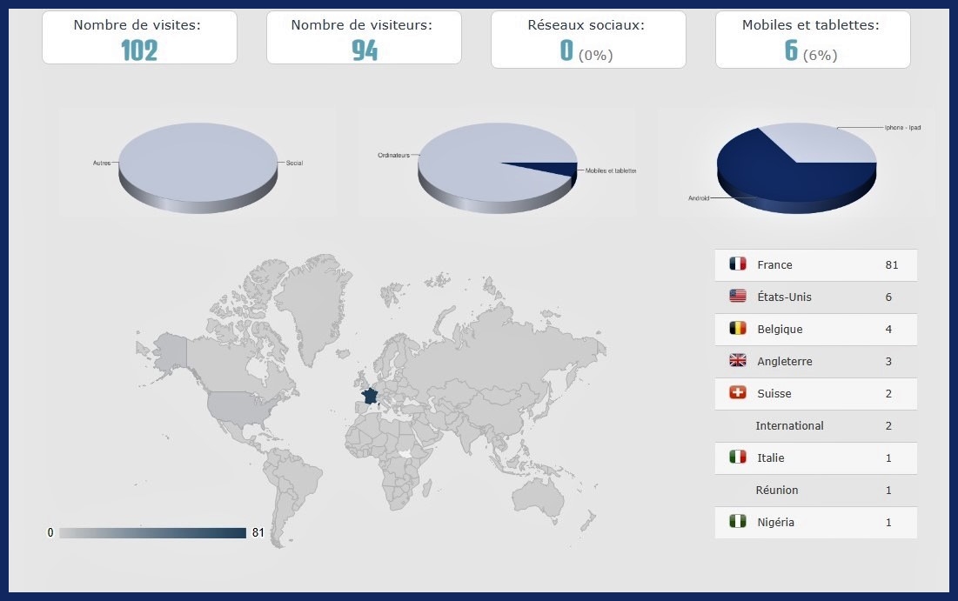
Task: Click the Italie flag icon
Action: pyautogui.click(x=738, y=457)
